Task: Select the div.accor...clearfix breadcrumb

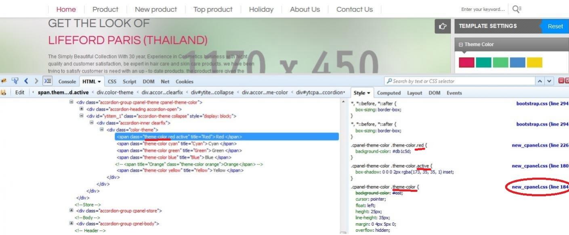Action: click(162, 92)
